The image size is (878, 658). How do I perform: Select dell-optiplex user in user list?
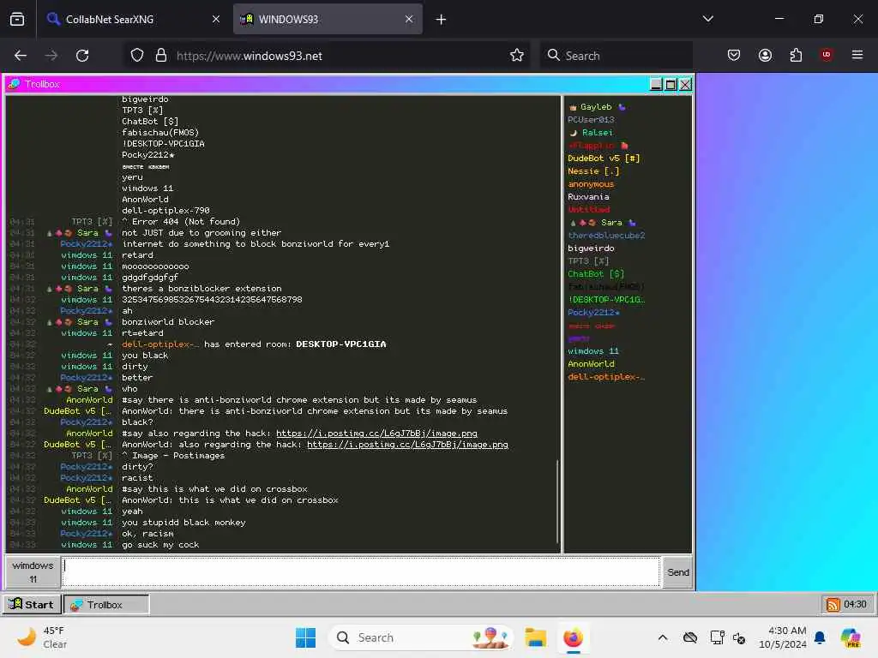606,377
